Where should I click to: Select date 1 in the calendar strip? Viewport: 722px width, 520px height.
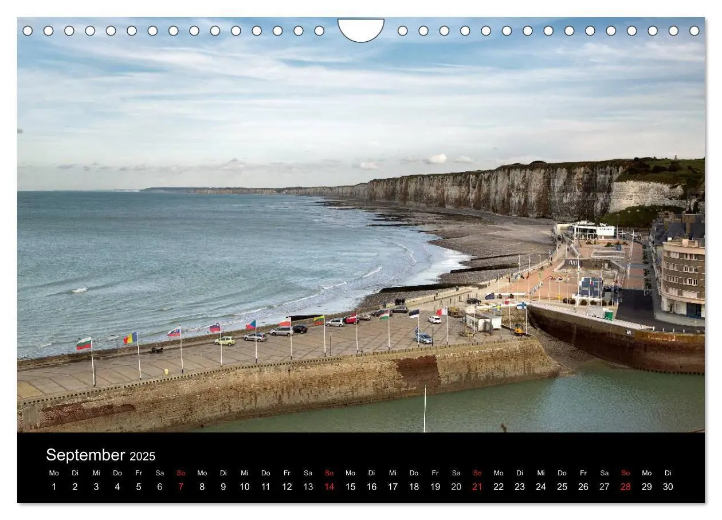(x=54, y=487)
